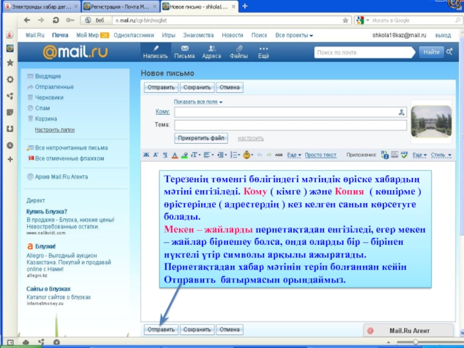Expand the Все проекты dropdown
The width and height of the screenshot is (464, 348).
coord(294,35)
